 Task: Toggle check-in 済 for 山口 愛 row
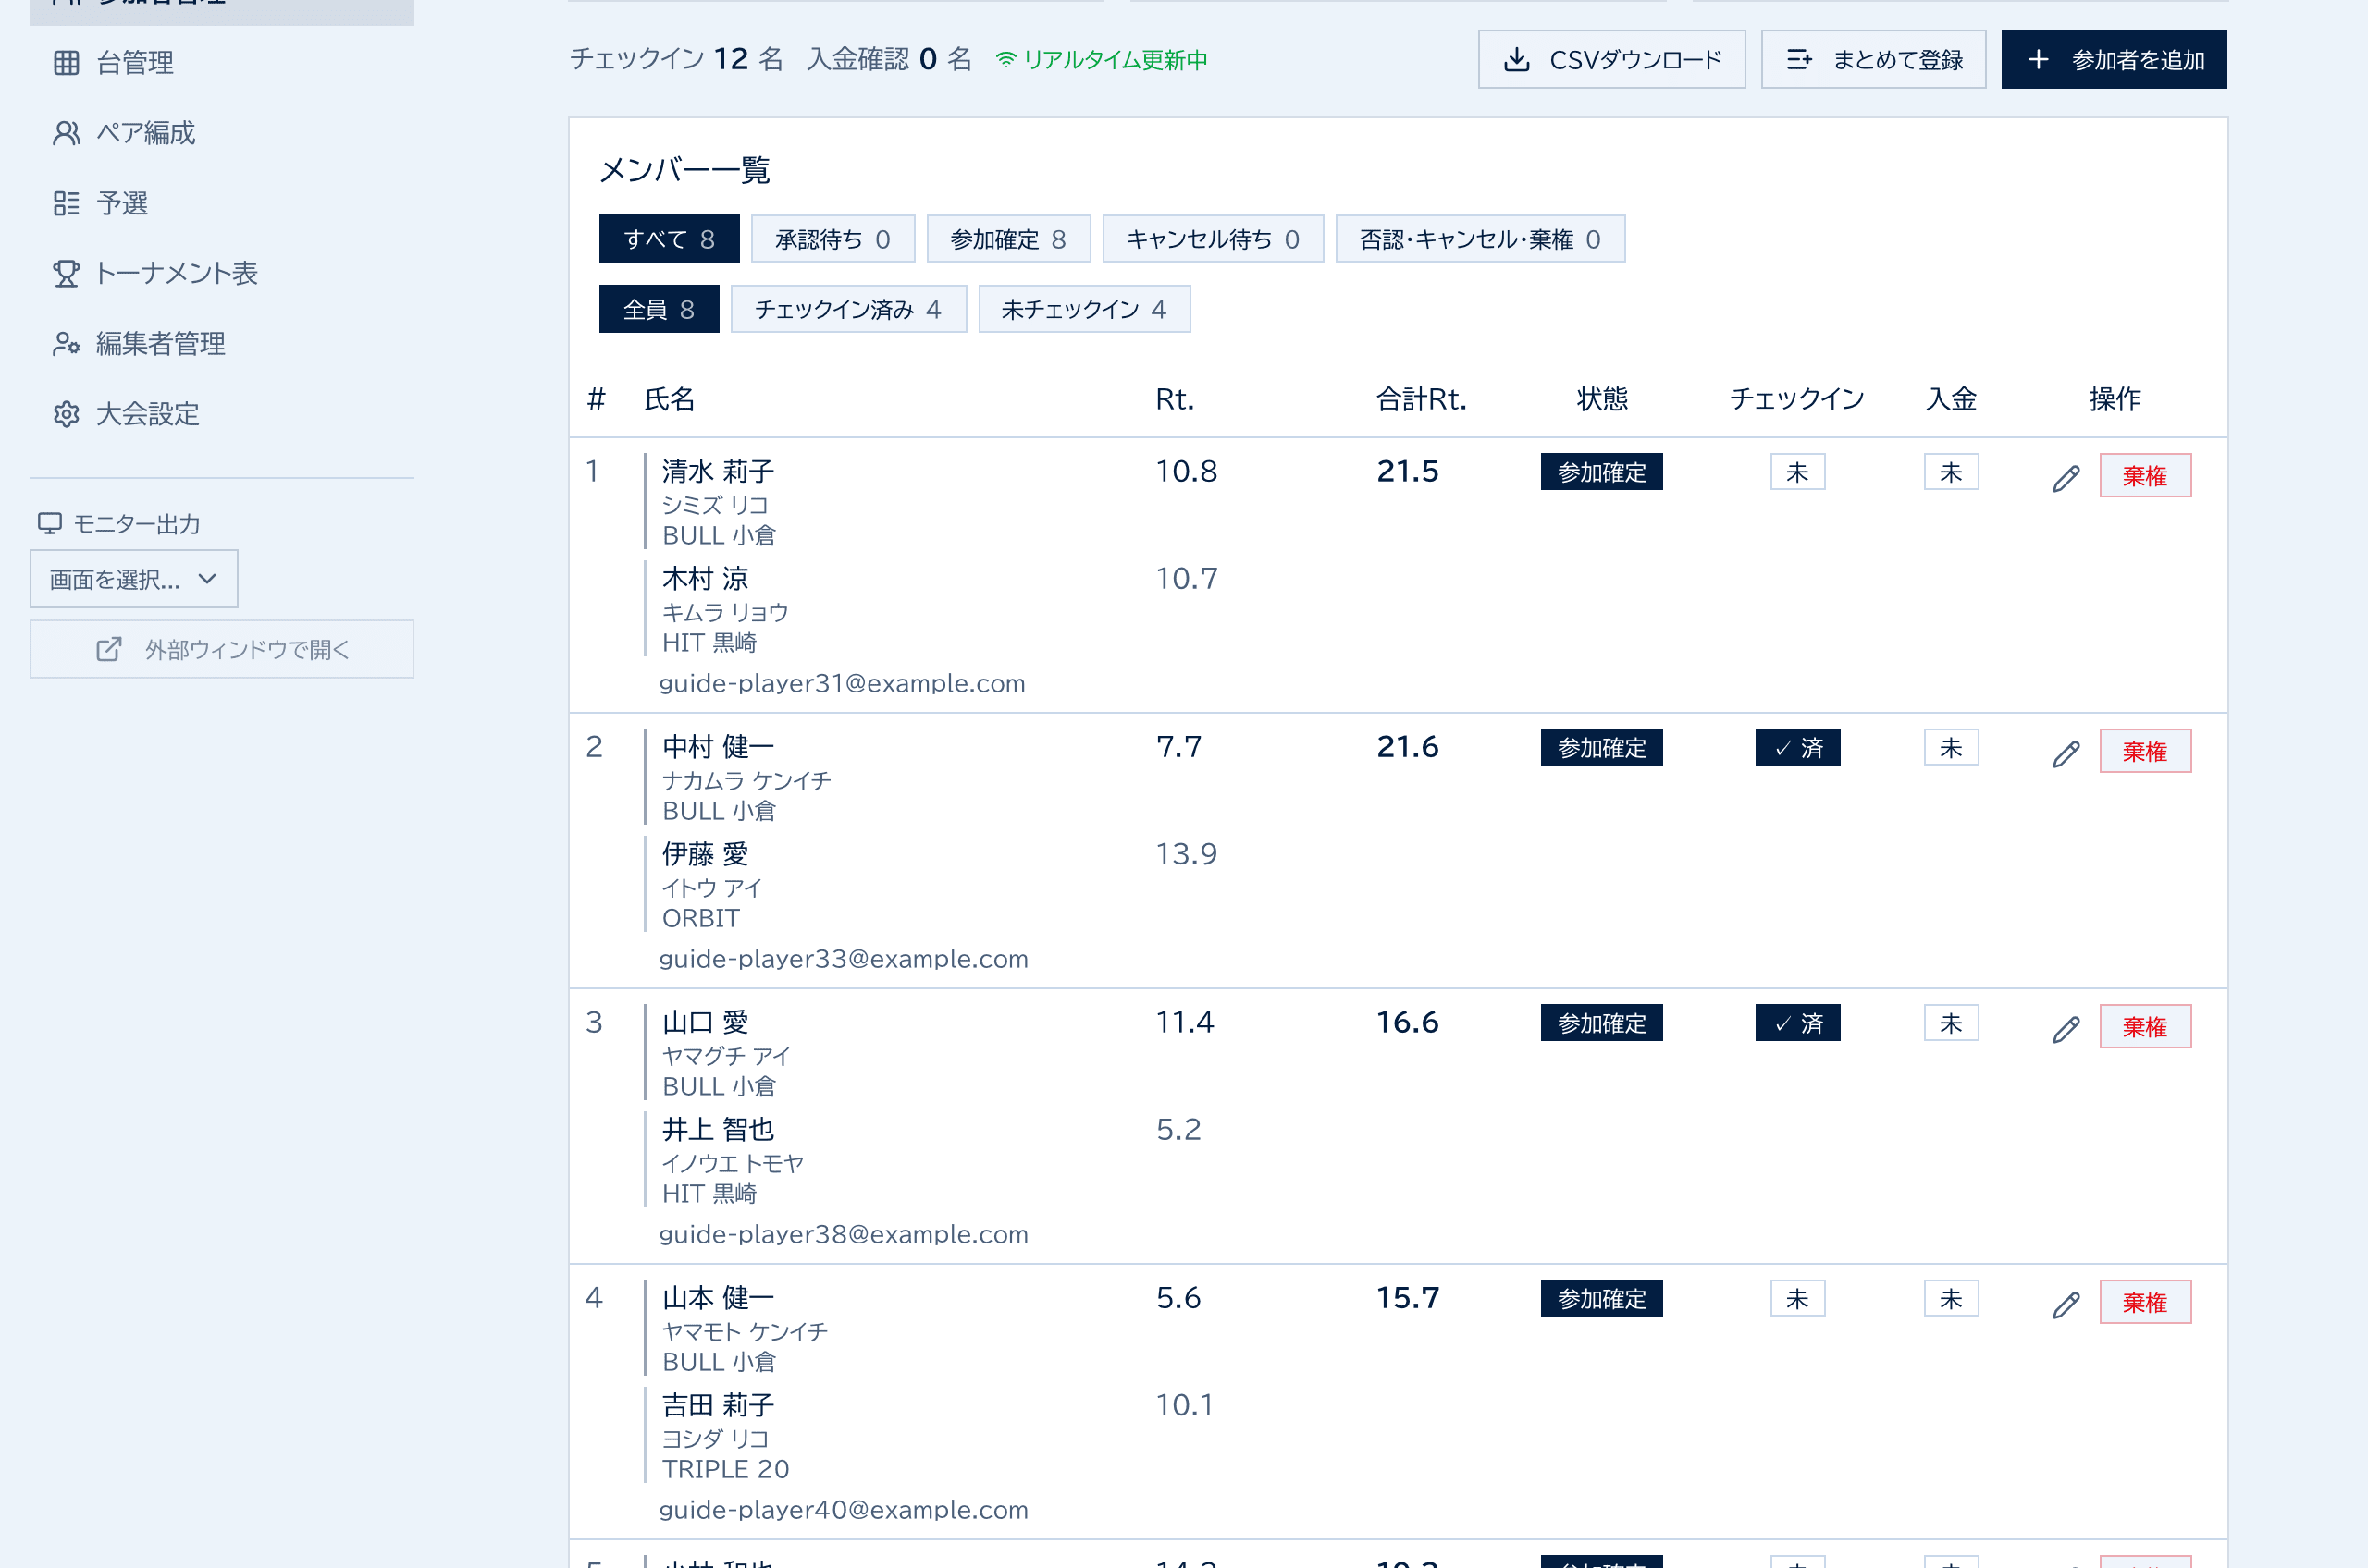pos(1796,1023)
